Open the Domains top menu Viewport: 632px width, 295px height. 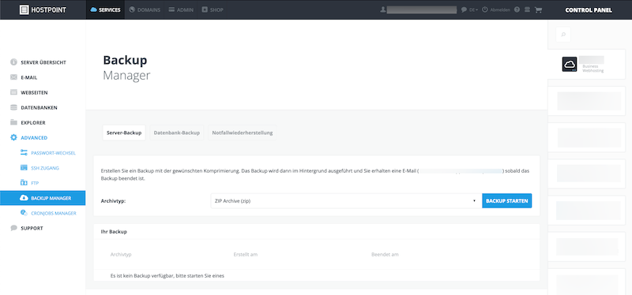point(145,9)
